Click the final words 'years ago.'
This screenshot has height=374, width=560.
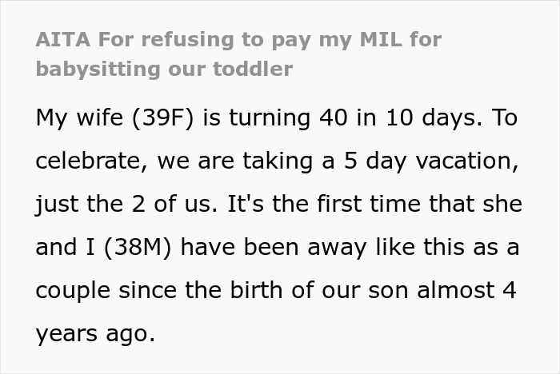(95, 334)
